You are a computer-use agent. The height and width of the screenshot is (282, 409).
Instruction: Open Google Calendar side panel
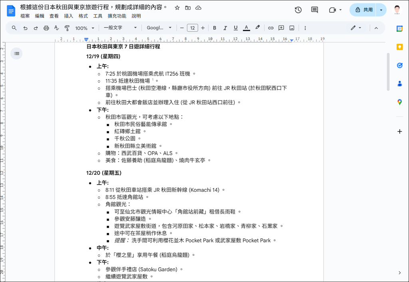pos(399,29)
